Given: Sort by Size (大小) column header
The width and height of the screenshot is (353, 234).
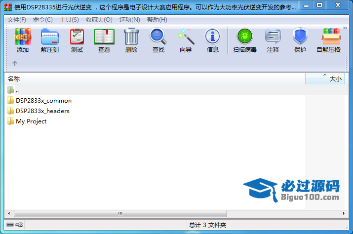Looking at the screenshot, I should (325, 79).
